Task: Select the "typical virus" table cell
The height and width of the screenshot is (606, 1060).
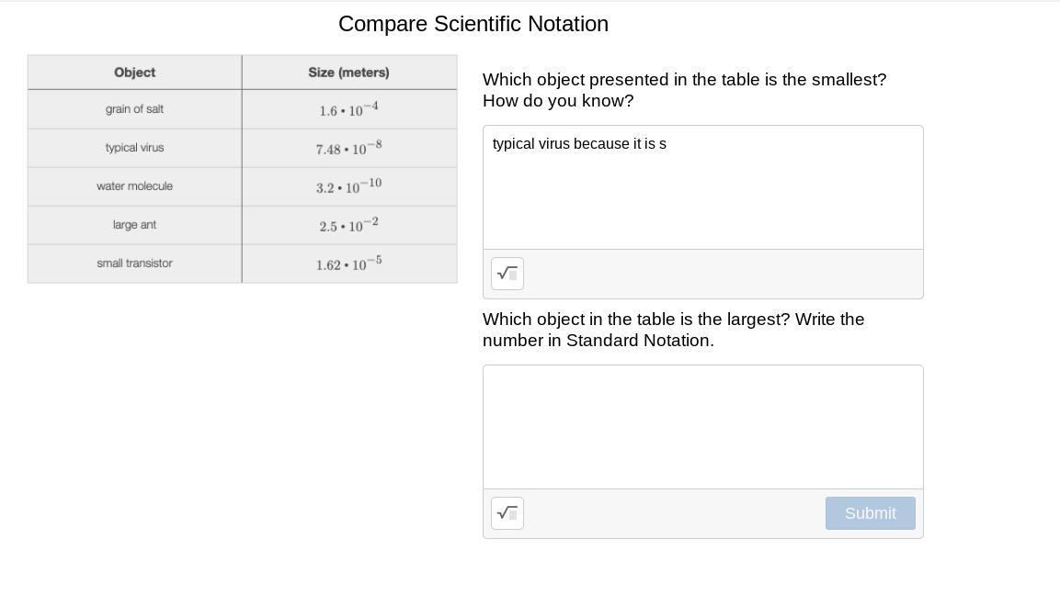Action: coord(134,148)
